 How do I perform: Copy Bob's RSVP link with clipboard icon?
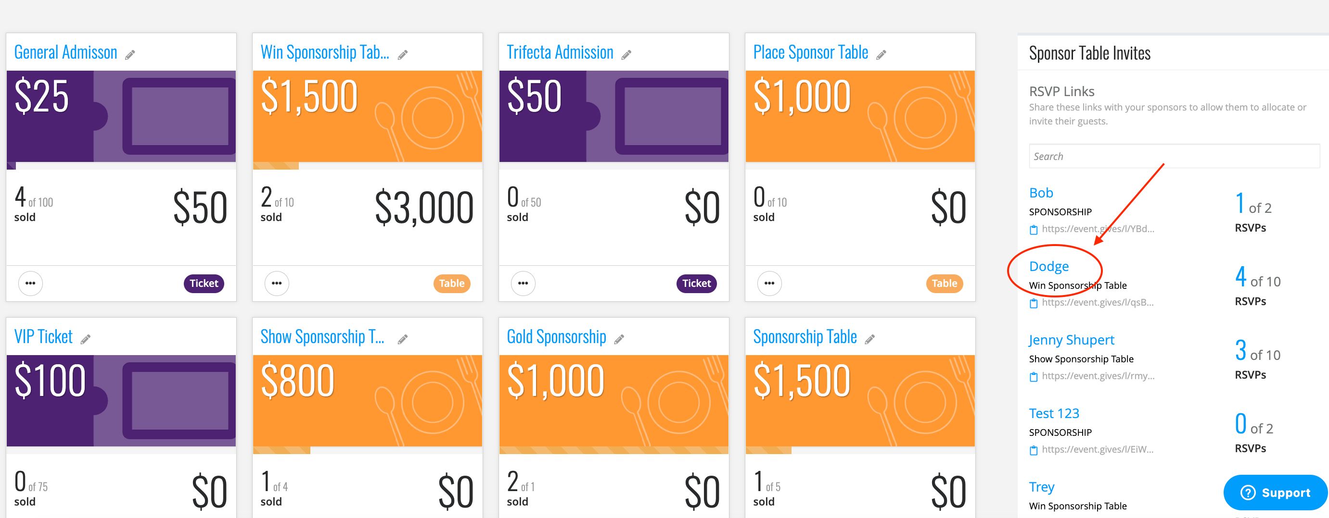(x=1034, y=230)
